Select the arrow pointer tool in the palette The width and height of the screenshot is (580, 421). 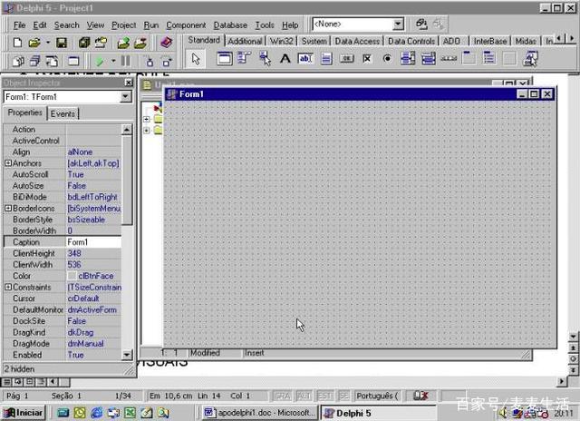click(196, 59)
